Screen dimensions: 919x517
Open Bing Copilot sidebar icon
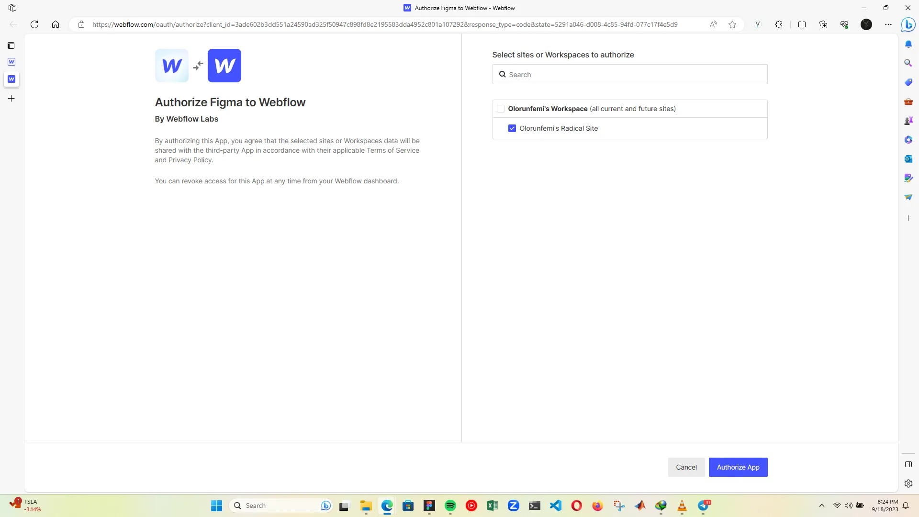[908, 24]
